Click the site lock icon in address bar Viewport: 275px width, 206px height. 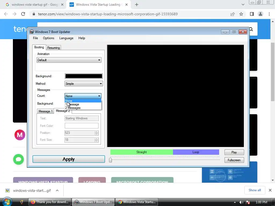coord(34,14)
